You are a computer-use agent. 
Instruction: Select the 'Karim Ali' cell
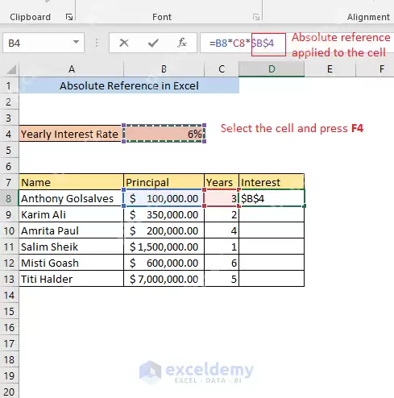[x=71, y=214]
